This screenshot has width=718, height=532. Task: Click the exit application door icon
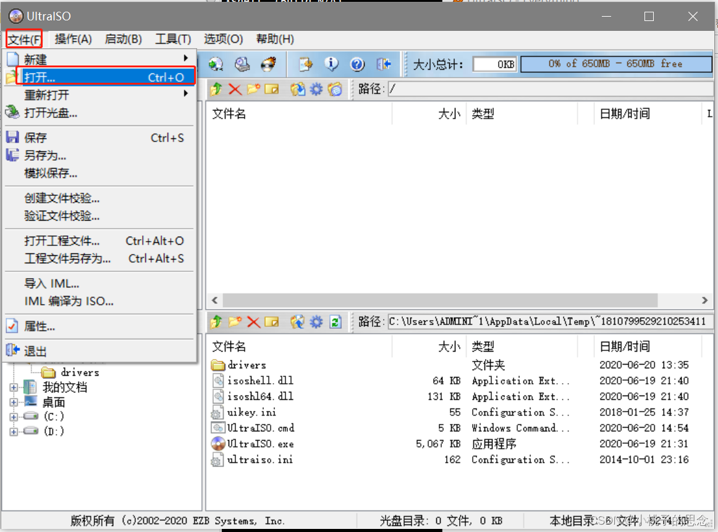coord(382,64)
